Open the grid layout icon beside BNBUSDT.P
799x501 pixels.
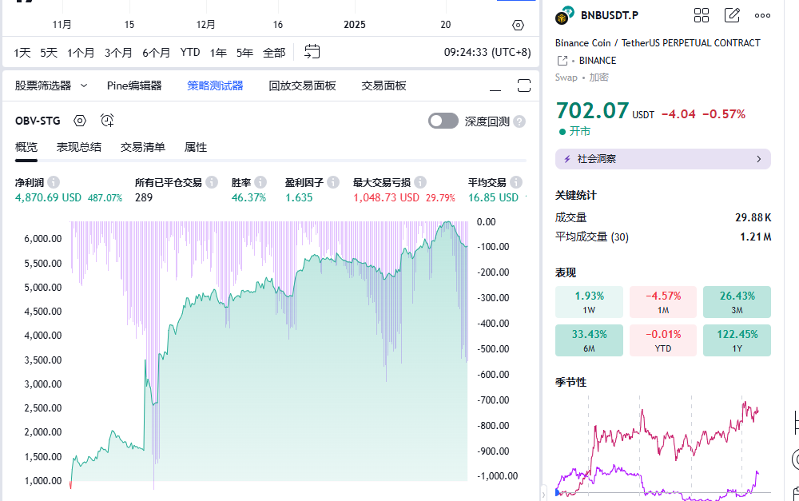(x=702, y=15)
